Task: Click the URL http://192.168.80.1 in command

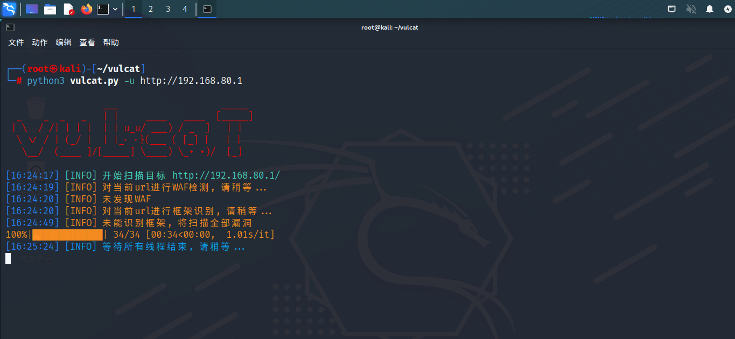Action: (x=191, y=81)
